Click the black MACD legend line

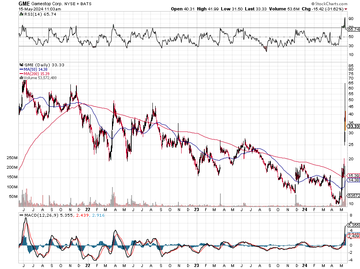22,215
